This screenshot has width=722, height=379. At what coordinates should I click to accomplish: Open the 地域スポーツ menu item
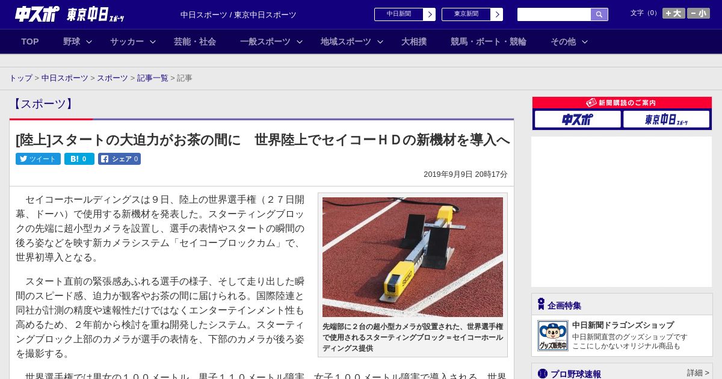[346, 42]
